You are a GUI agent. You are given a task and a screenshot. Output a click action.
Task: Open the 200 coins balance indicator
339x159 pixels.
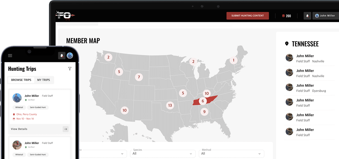286,16
